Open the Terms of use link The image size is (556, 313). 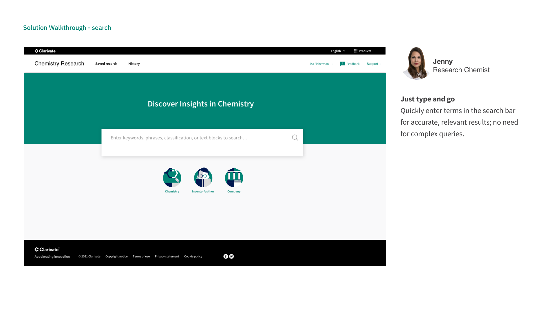point(141,256)
